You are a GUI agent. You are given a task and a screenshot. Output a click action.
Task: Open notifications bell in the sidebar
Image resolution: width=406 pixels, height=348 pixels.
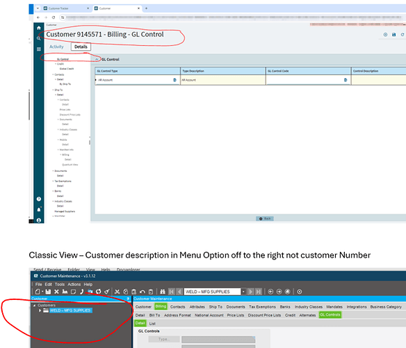point(39,209)
